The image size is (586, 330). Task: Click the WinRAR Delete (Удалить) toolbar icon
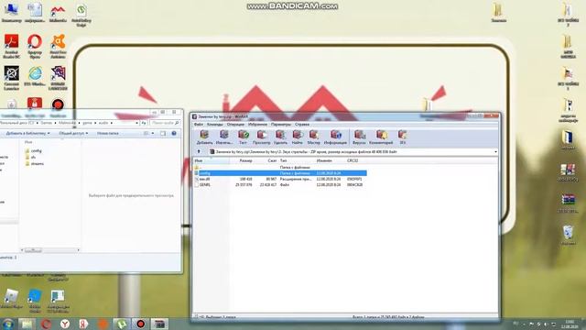pos(280,137)
